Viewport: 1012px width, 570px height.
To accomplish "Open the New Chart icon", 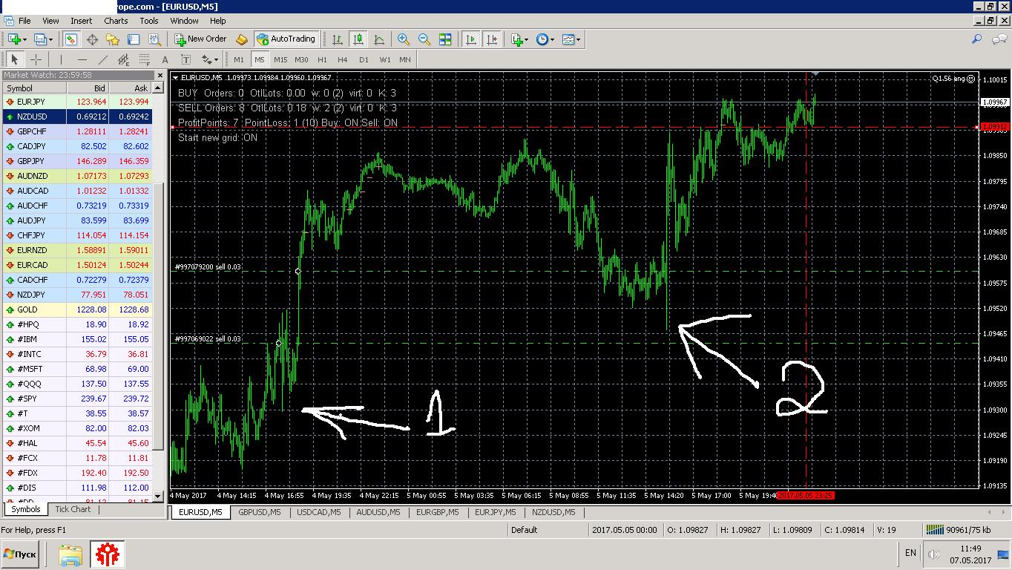I will (13, 39).
